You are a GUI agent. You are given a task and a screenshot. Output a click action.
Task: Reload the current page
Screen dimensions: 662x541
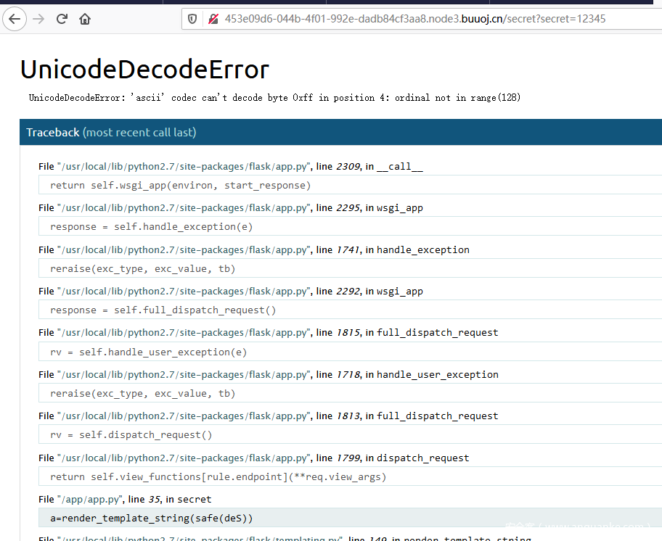click(x=62, y=19)
